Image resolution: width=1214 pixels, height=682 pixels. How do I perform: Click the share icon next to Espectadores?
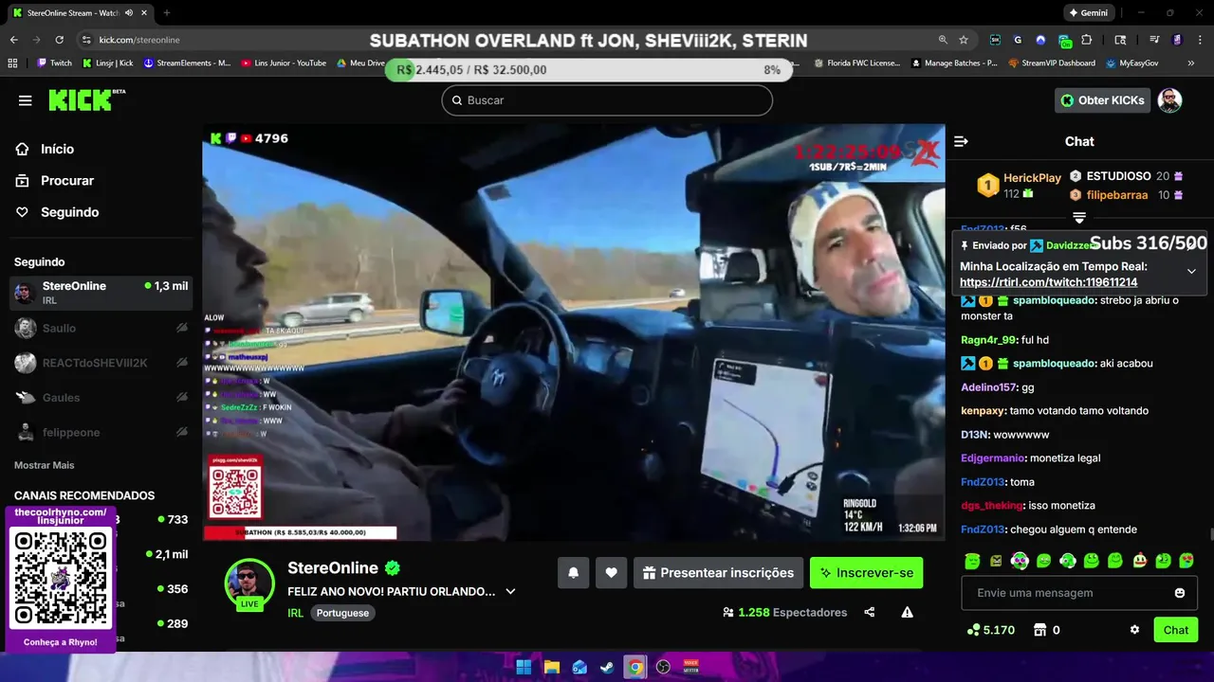[x=870, y=613]
